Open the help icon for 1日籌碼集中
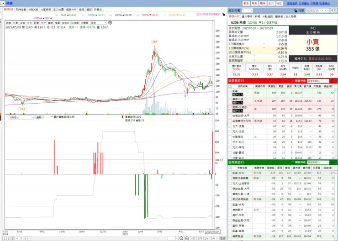338x241 pixels. (x=264, y=44)
